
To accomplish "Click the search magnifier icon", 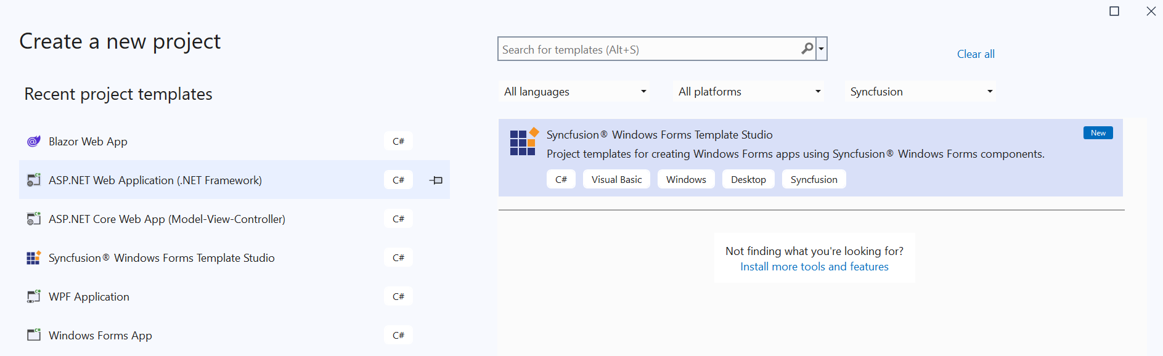I will 807,49.
